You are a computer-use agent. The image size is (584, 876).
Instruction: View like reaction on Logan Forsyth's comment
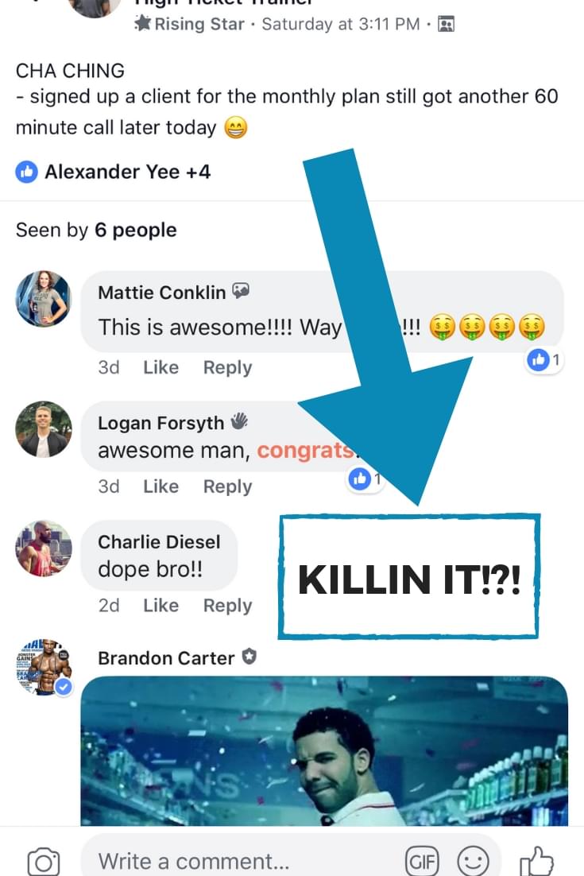coord(365,479)
